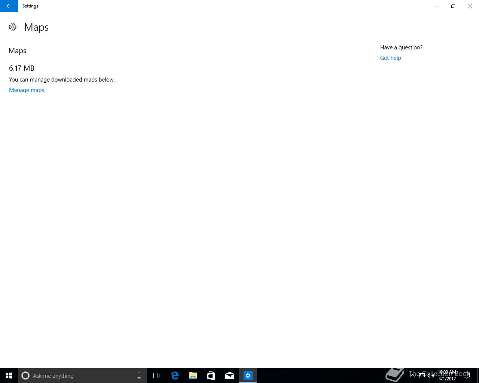The width and height of the screenshot is (479, 383).
Task: Open the network status tray icon
Action: (x=422, y=376)
